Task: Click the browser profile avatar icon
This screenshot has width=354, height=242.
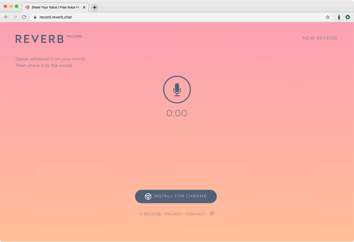Action: pos(339,17)
